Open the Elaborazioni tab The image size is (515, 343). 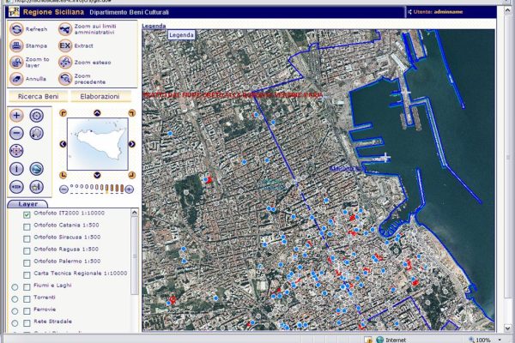tap(99, 96)
